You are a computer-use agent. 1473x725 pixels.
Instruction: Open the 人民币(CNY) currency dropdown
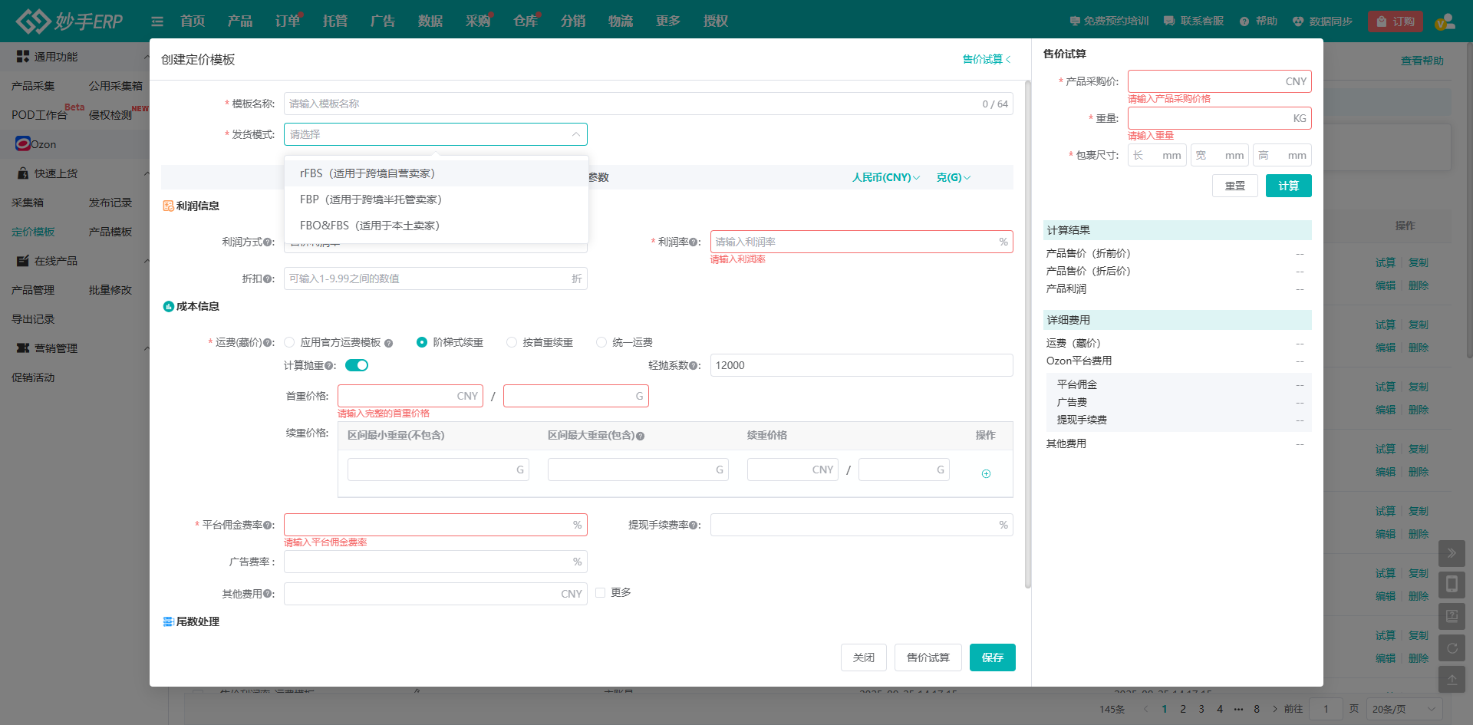(885, 177)
